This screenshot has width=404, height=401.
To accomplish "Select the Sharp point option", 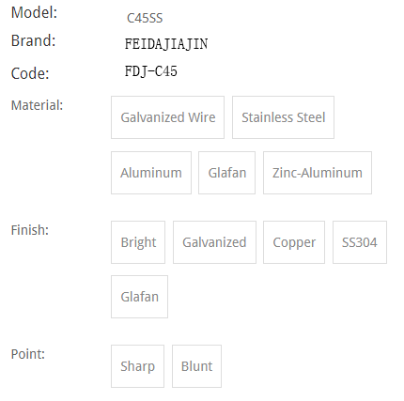I will pos(137,366).
